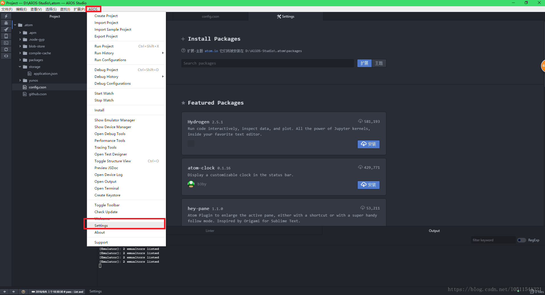Expand the .apm folder
The image size is (545, 295).
coord(20,33)
